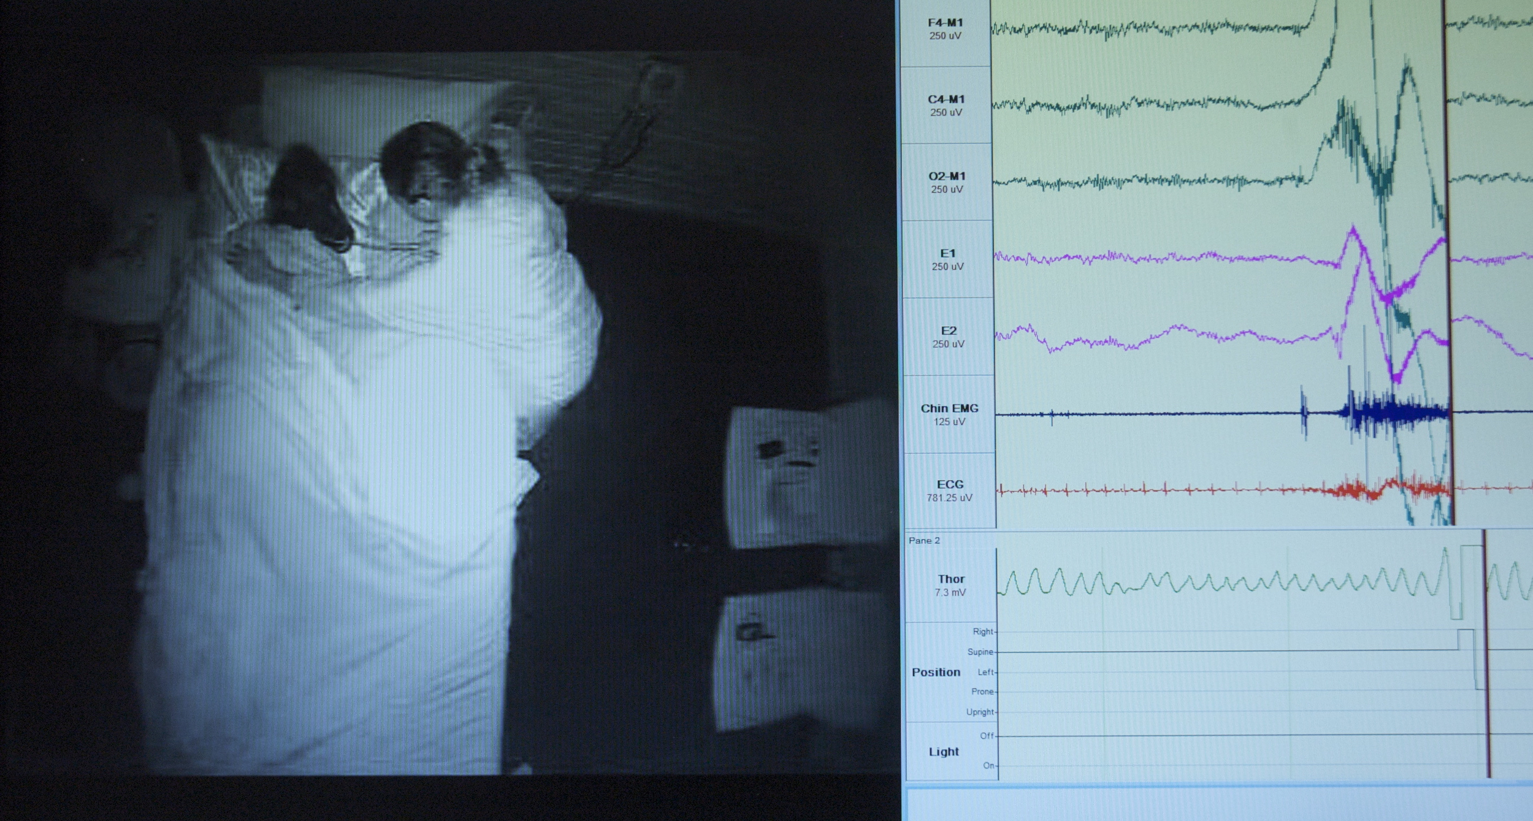1533x821 pixels.
Task: Select the E1 eye channel label
Action: pyautogui.click(x=947, y=253)
